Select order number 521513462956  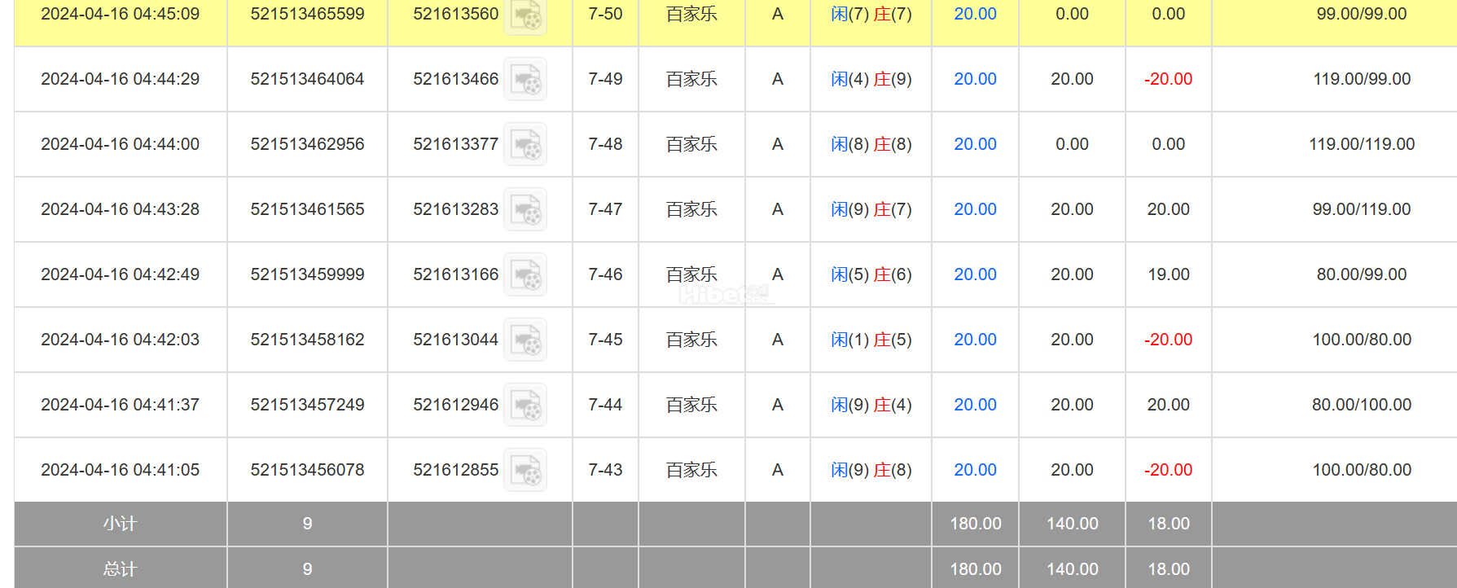307,144
